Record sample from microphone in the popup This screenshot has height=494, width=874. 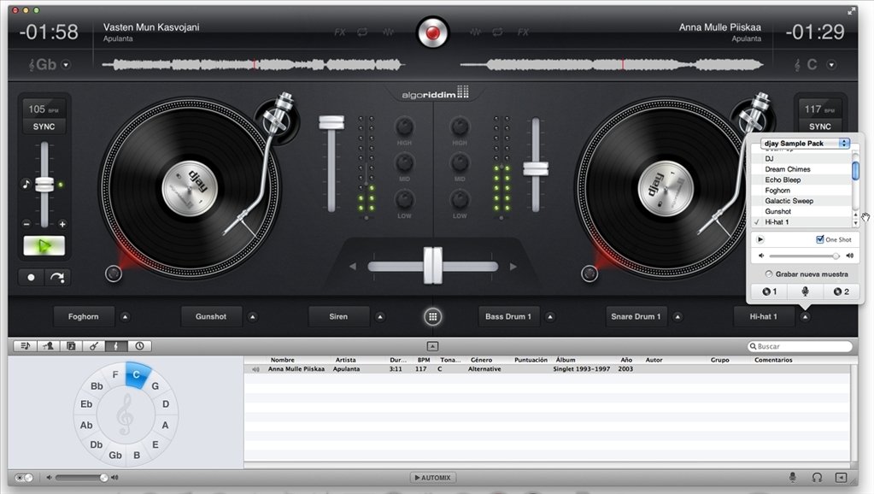(x=805, y=291)
